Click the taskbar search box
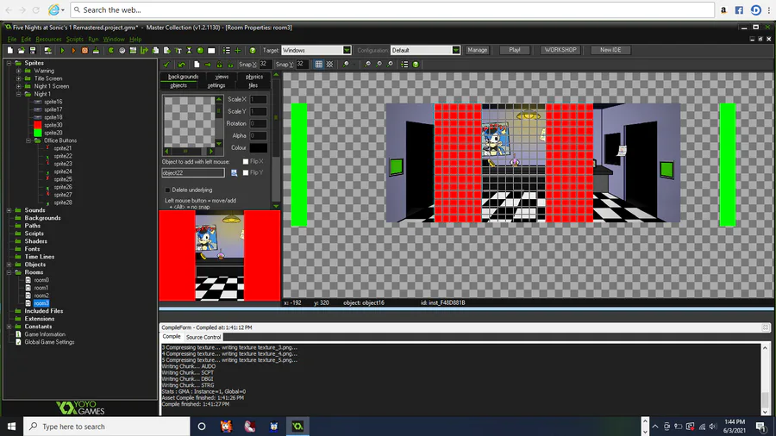Image resolution: width=776 pixels, height=436 pixels. tap(106, 427)
